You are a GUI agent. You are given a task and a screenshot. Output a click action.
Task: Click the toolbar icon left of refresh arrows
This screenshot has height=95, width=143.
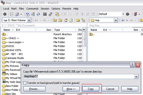click(x=33, y=14)
